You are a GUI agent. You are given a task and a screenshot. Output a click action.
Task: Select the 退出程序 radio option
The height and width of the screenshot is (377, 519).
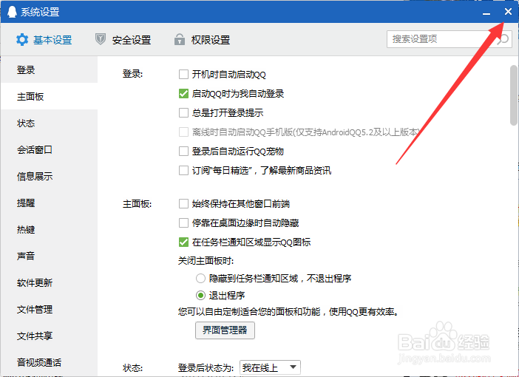pyautogui.click(x=200, y=295)
